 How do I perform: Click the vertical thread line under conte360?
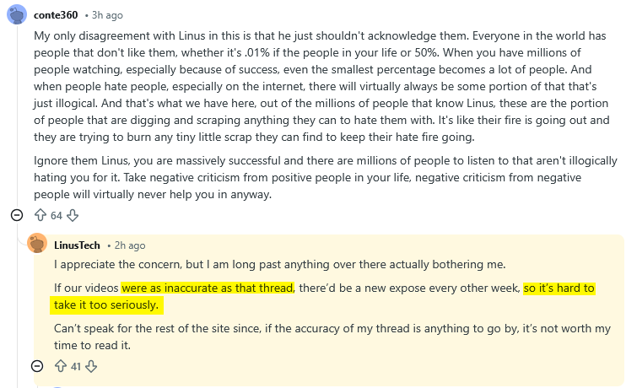click(17, 116)
